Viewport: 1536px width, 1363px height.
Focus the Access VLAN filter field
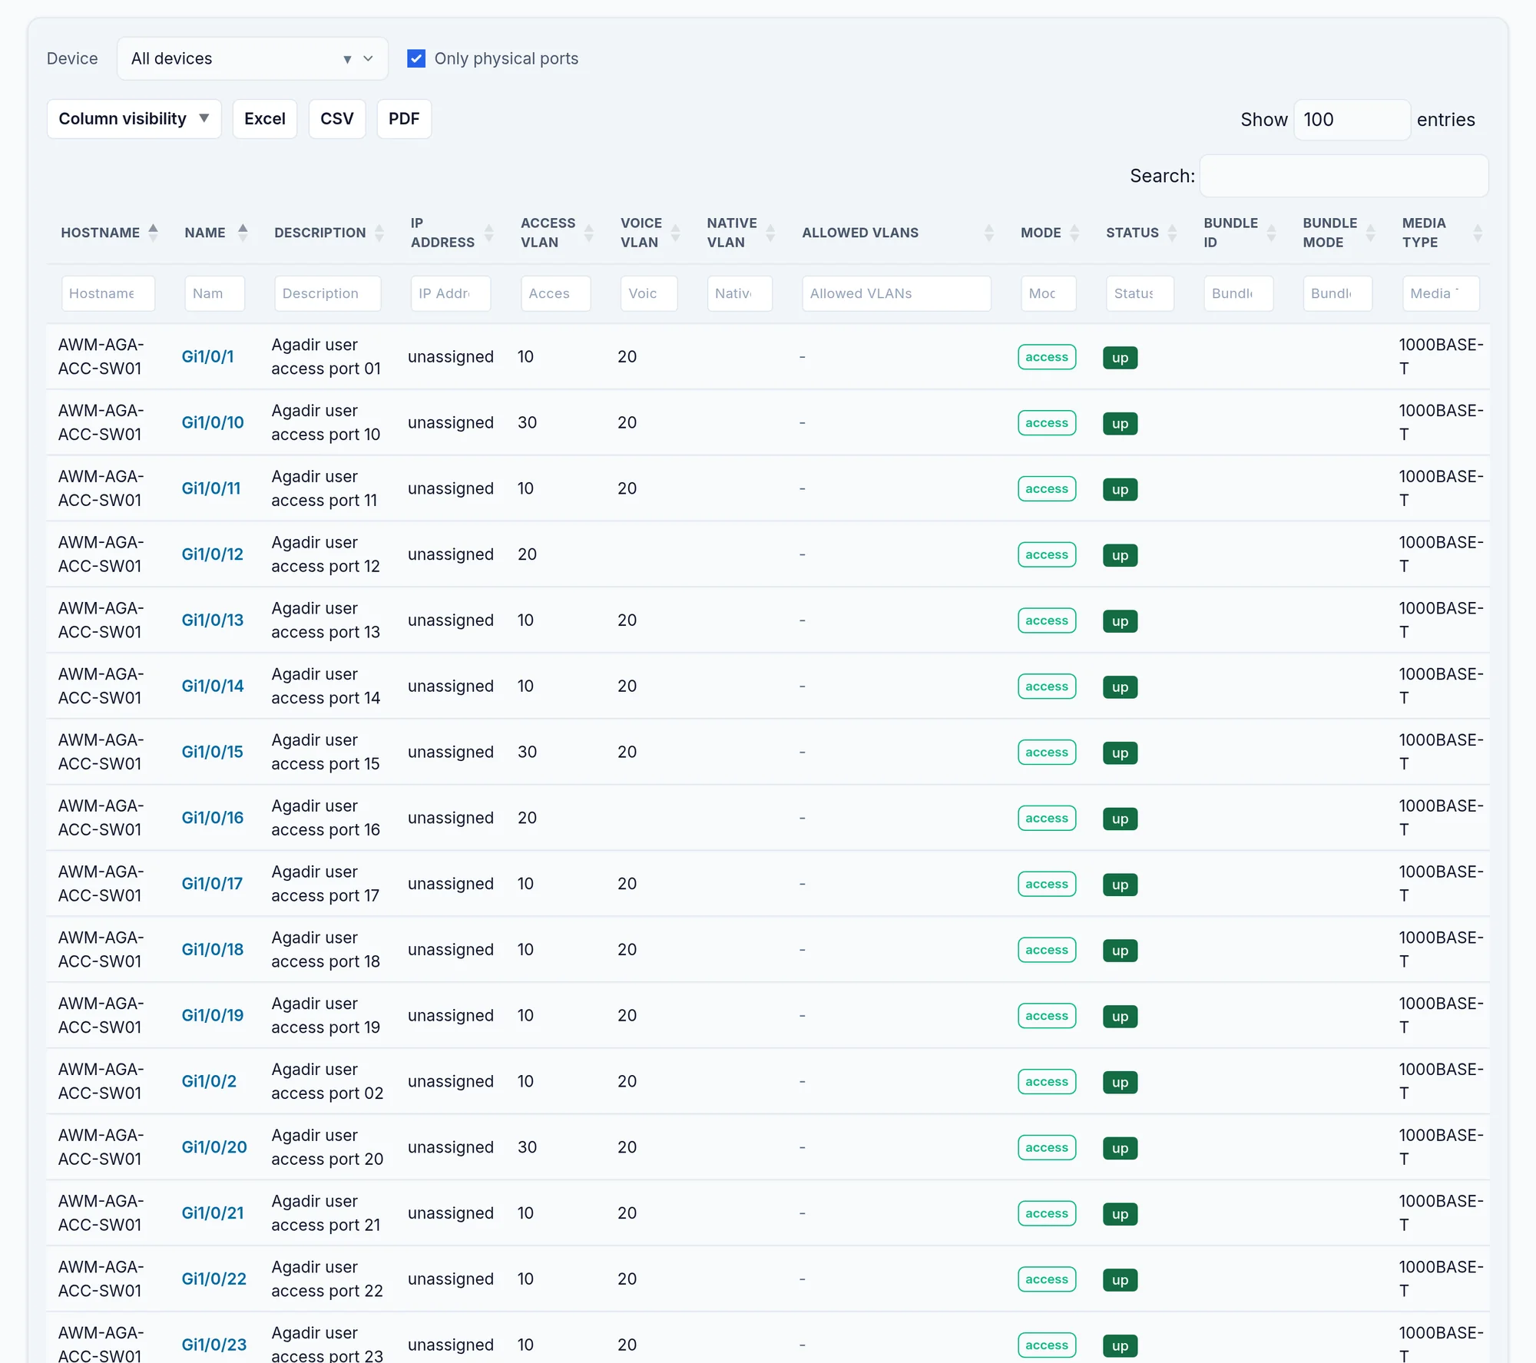[x=555, y=293]
